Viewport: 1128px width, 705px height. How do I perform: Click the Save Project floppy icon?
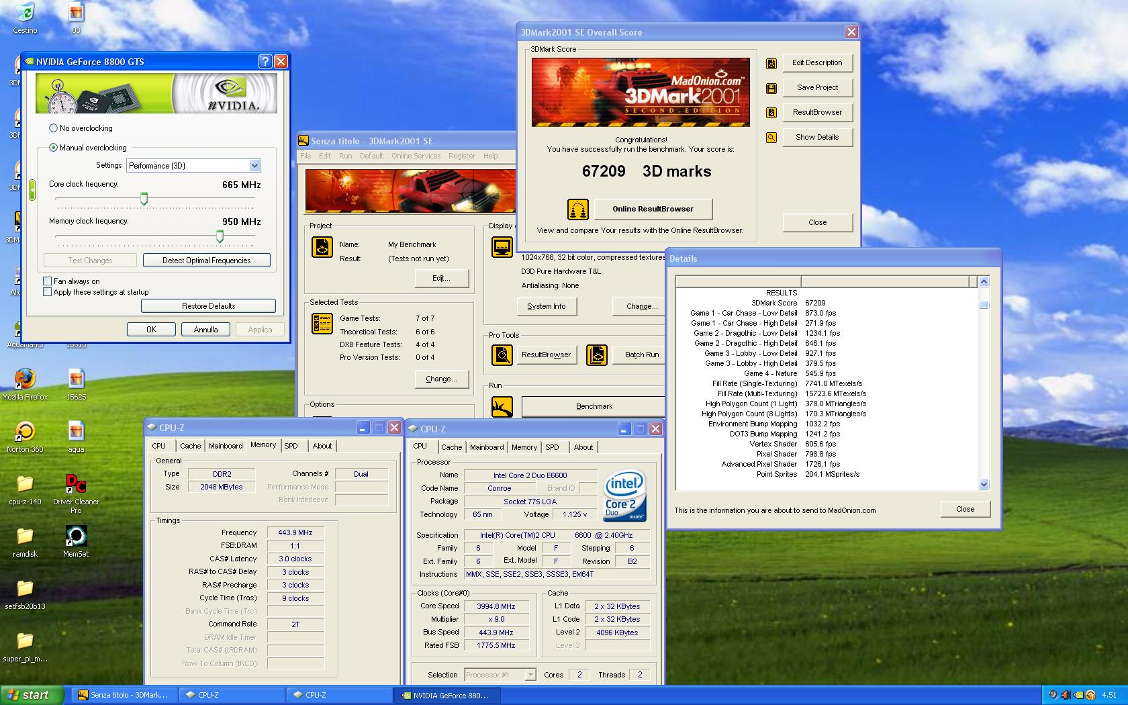771,88
